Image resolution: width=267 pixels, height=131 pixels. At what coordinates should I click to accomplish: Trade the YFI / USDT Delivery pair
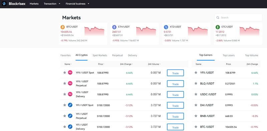point(176,127)
